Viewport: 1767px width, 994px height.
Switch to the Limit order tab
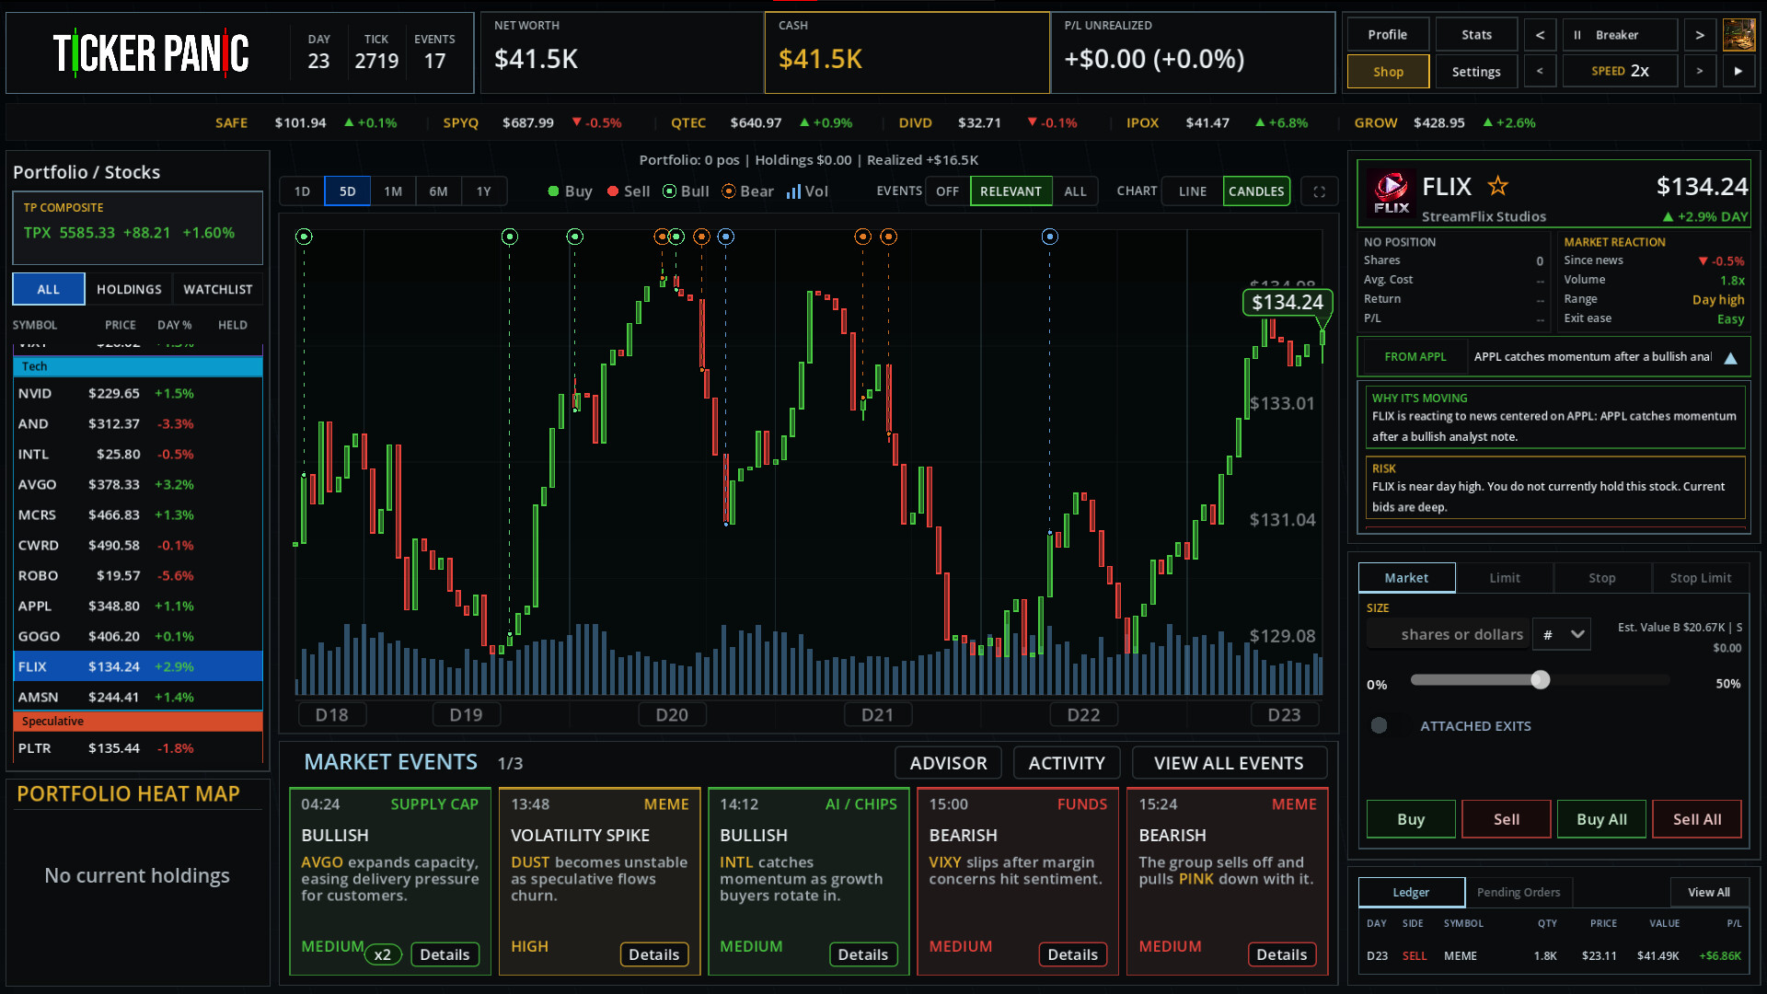pyautogui.click(x=1504, y=578)
